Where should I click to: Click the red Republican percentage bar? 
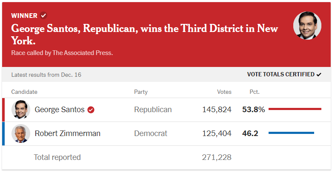tap(295, 109)
